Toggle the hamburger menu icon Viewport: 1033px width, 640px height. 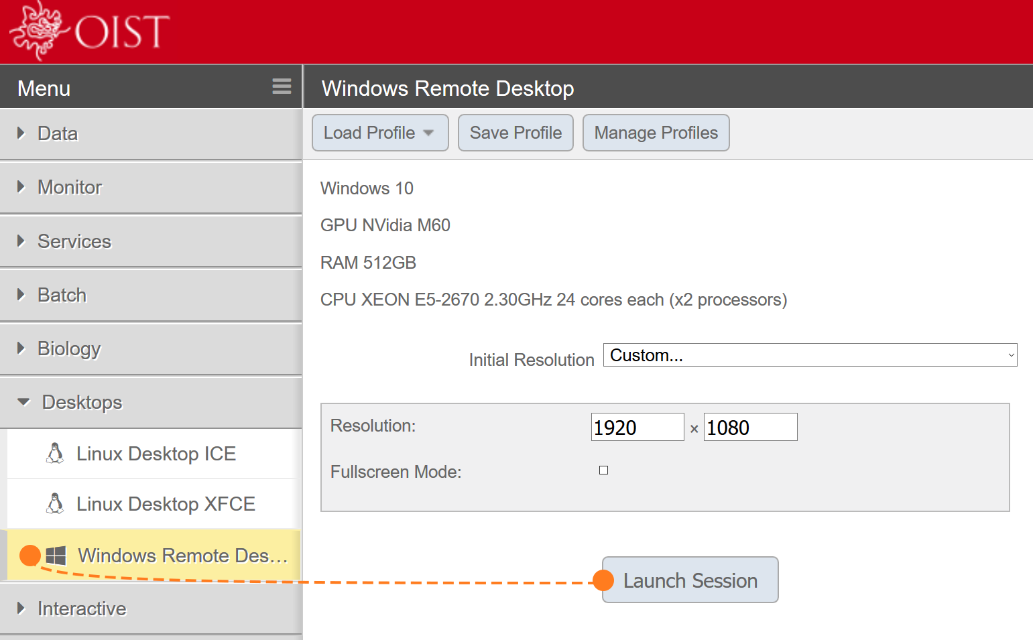click(x=282, y=86)
